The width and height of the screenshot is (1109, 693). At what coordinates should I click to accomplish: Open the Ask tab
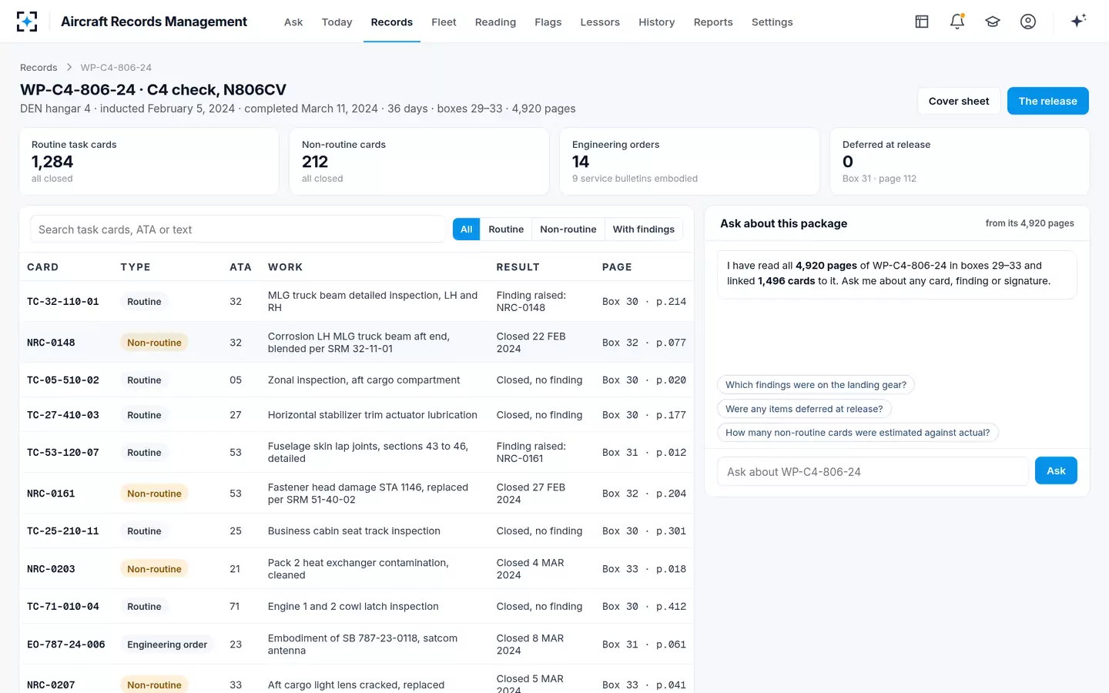293,22
